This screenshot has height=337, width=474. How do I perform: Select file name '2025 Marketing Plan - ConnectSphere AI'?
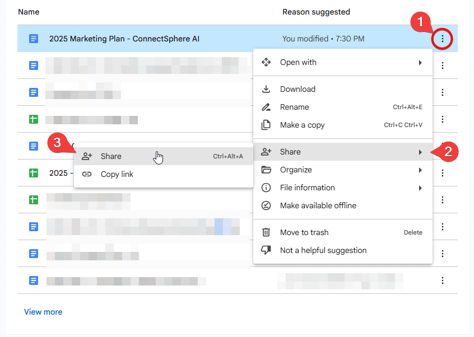point(124,39)
